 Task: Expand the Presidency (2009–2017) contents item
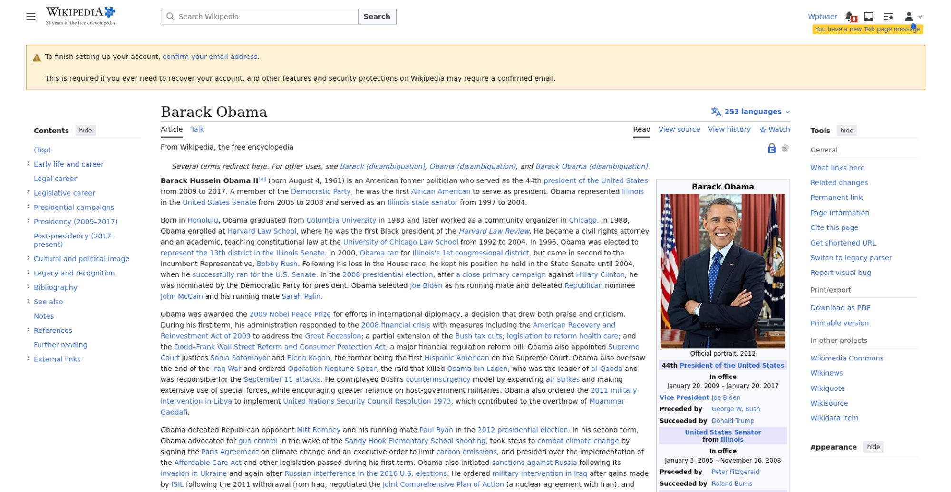[x=29, y=221]
